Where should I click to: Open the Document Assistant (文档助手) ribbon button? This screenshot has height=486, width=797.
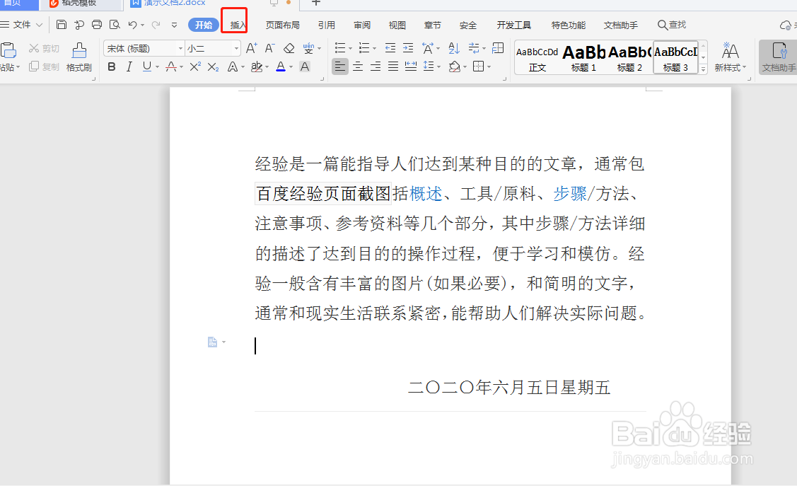coord(779,57)
